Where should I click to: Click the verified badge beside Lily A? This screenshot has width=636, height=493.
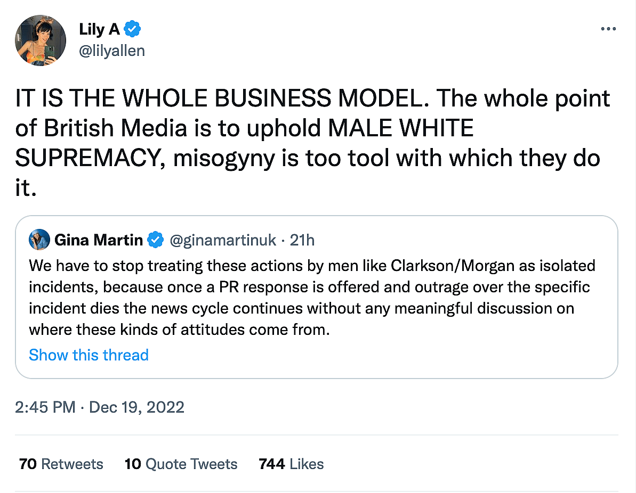132,29
